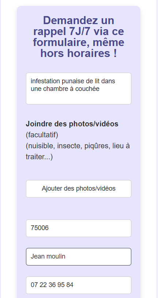The height and width of the screenshot is (298, 158).
Task: Focus the postal code field containing 75006
Action: 78,228
